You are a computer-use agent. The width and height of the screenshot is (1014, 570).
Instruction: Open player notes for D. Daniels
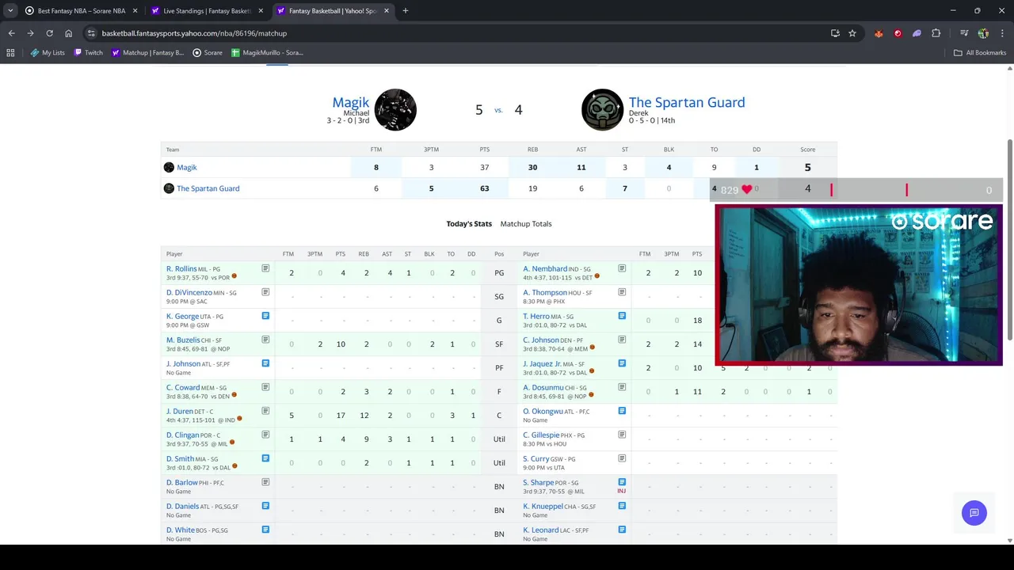point(265,506)
